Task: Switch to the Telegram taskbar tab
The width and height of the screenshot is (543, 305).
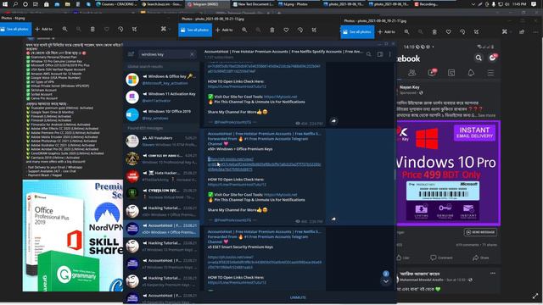Action: coord(207,4)
